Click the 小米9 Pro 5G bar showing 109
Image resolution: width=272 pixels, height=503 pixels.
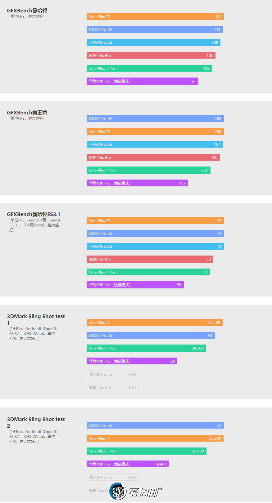click(153, 42)
